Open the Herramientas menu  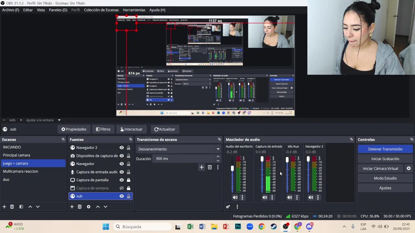point(134,10)
